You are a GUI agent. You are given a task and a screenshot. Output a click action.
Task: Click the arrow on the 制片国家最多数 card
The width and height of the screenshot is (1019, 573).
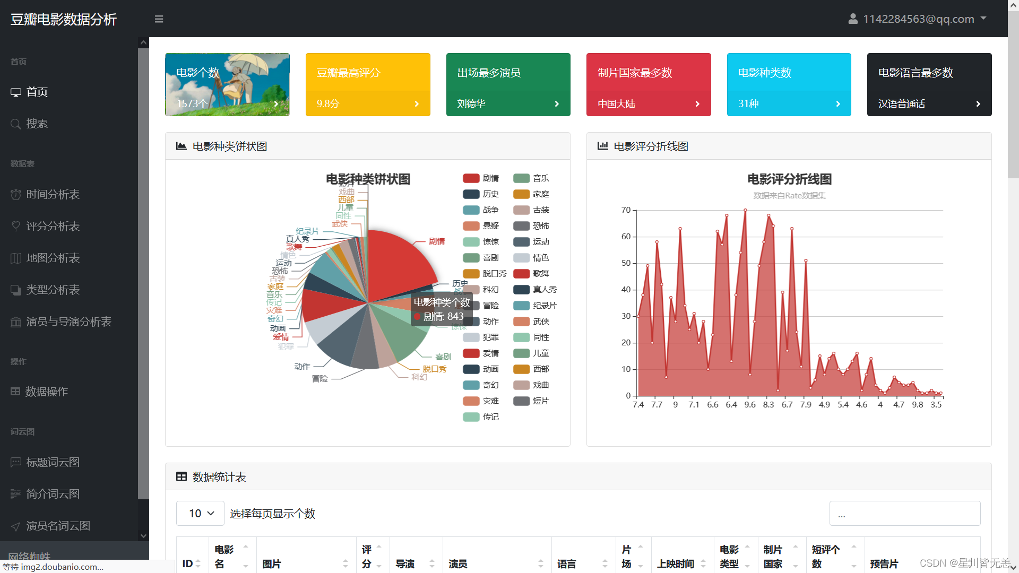[697, 104]
